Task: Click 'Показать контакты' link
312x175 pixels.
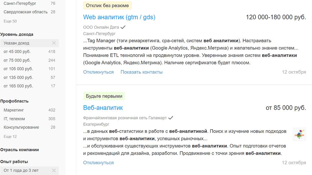Action: [x=141, y=72]
